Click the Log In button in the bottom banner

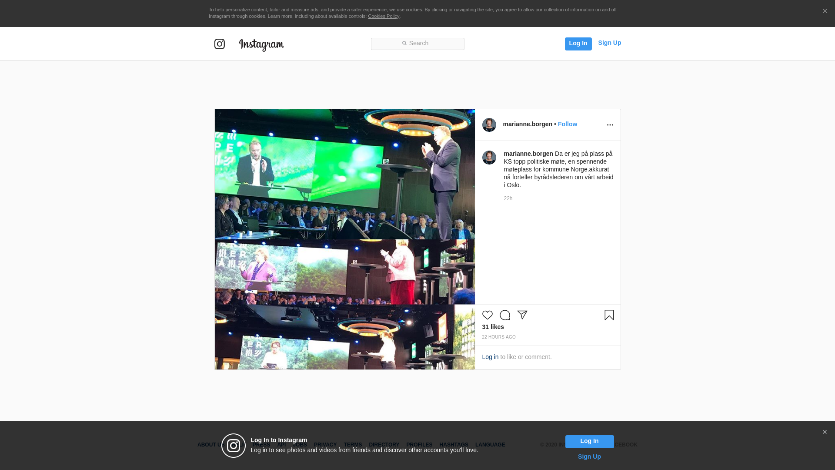coord(589,441)
